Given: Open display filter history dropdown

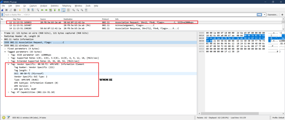Looking at the screenshot, I should [x=264, y=14].
